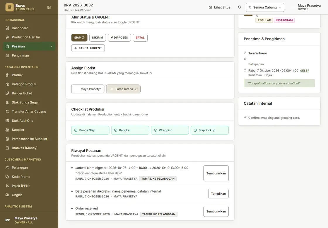
Task: Toggle the Bunga Siap checklist step
Action: (90, 130)
